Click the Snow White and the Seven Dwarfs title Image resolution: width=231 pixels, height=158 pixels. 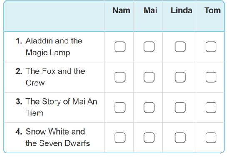tap(58, 138)
